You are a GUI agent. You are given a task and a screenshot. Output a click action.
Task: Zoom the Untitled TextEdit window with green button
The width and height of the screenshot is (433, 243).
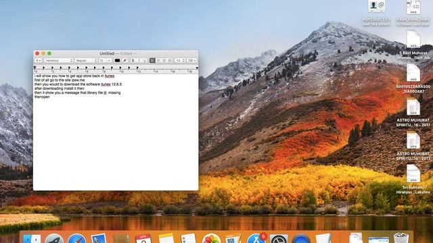49,53
